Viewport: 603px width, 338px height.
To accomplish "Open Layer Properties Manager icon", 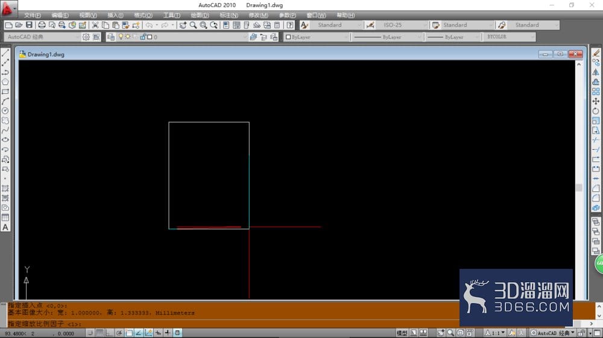I will pyautogui.click(x=111, y=37).
